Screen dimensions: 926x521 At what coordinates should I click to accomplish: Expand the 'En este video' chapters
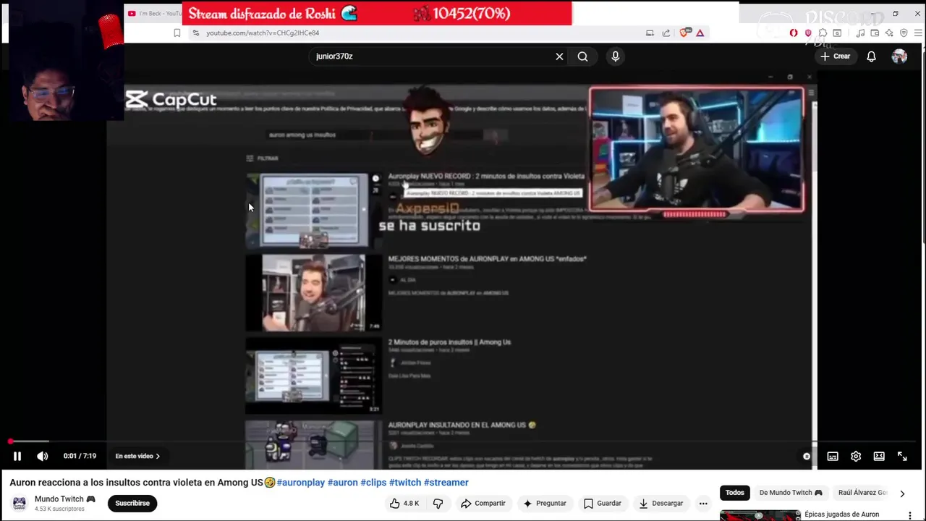pos(137,457)
